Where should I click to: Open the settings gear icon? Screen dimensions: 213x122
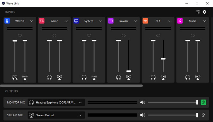[204, 12]
